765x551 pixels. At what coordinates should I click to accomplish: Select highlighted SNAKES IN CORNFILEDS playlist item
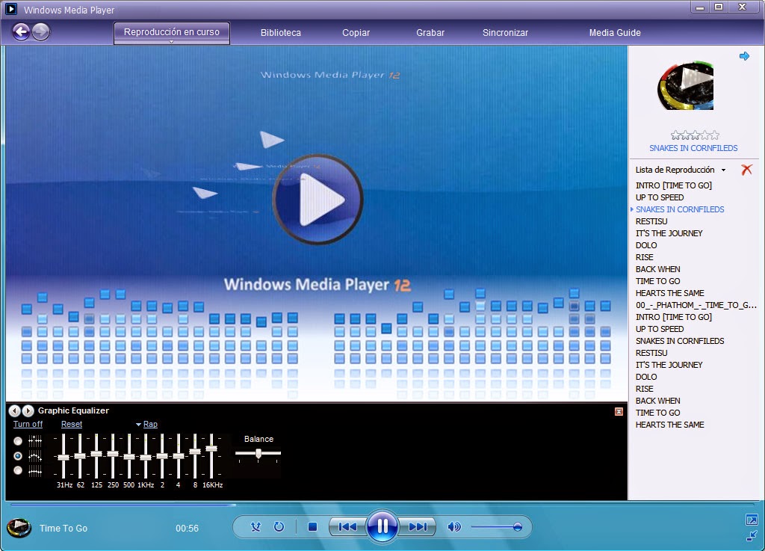pyautogui.click(x=680, y=209)
